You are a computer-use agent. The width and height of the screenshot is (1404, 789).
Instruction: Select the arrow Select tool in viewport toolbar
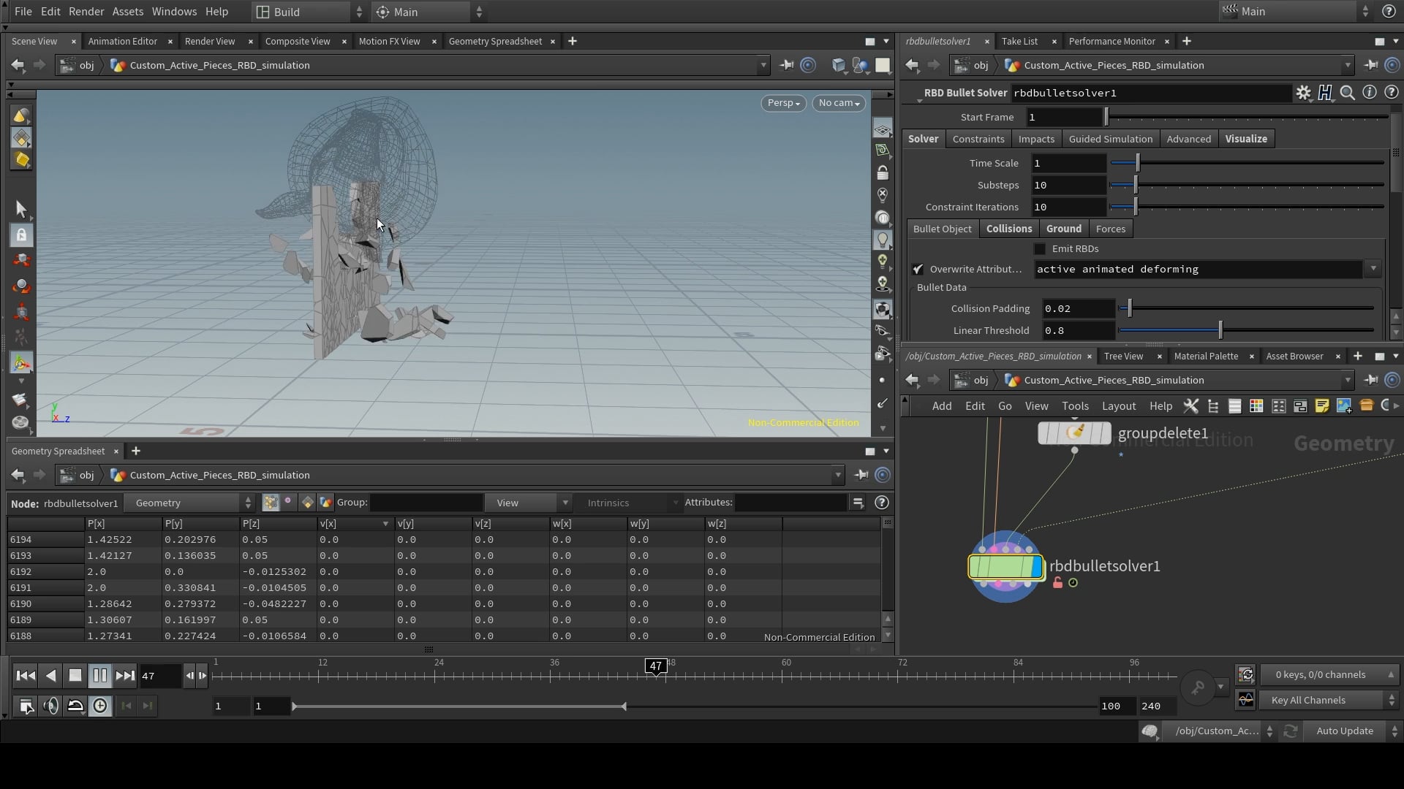21,210
